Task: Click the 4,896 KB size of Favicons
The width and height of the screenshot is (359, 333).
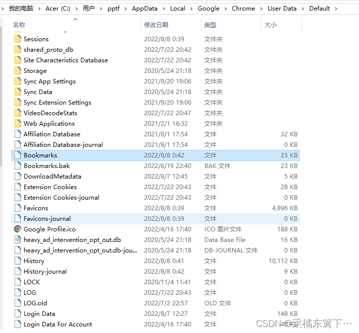Action: 285,208
